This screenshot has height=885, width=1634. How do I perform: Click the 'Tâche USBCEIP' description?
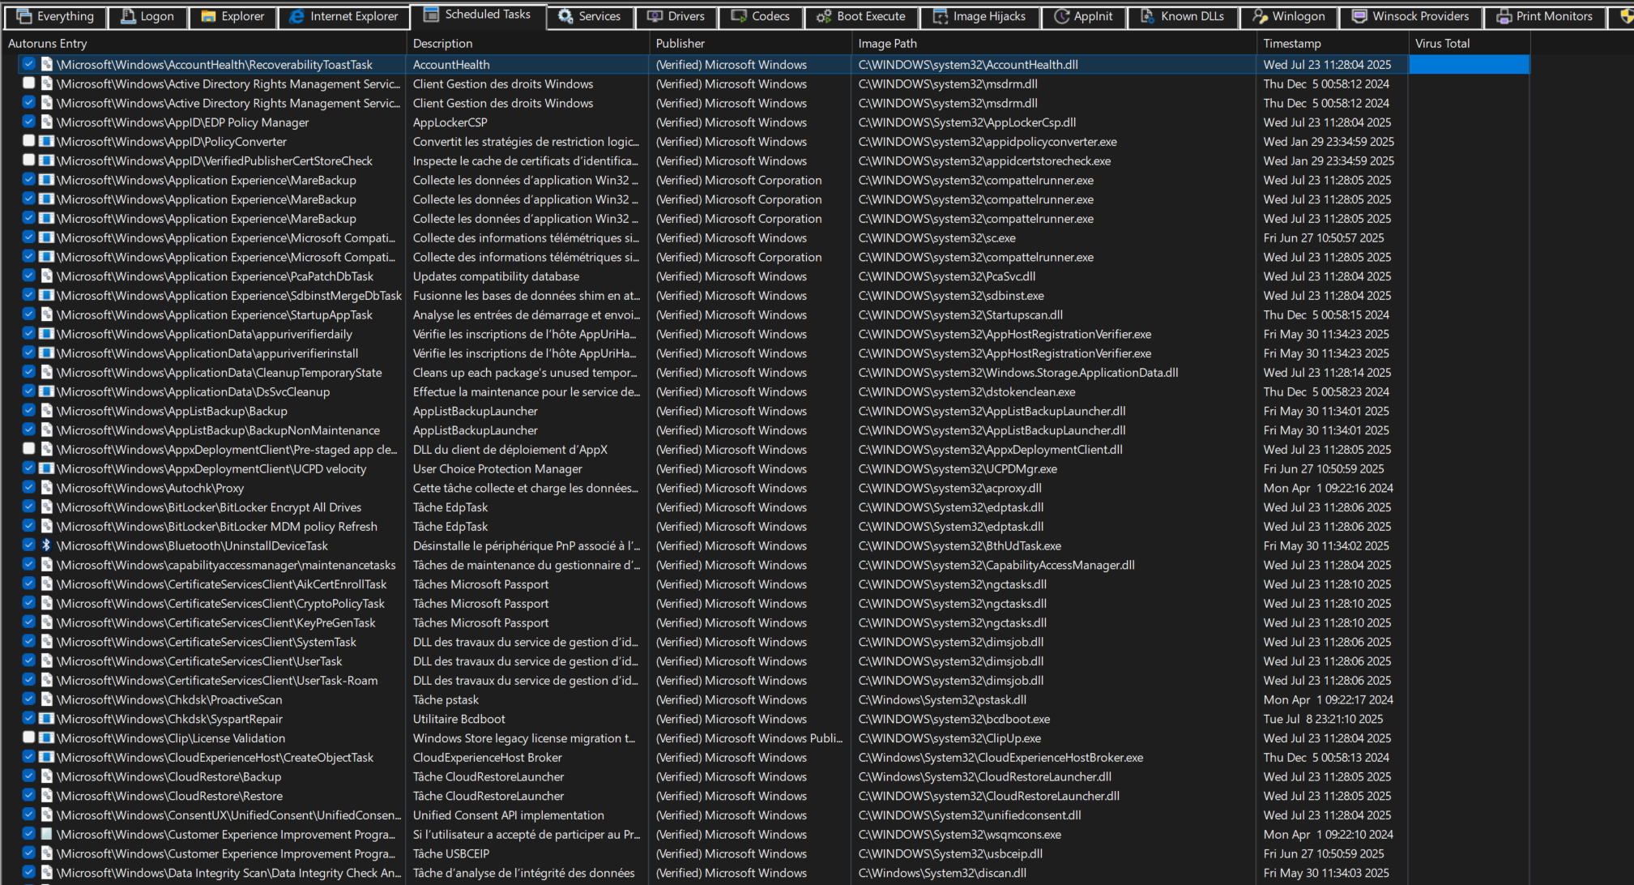click(450, 853)
